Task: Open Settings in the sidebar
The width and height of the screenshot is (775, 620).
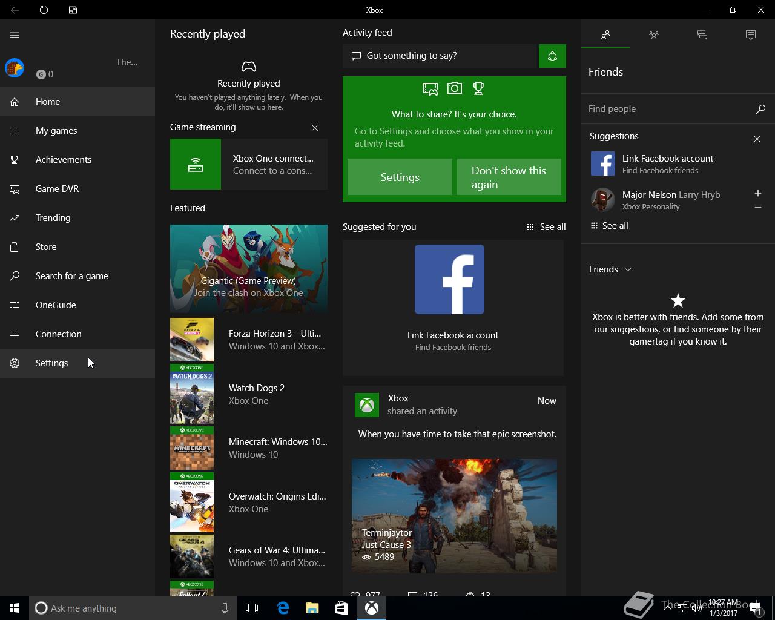Action: pos(77,363)
